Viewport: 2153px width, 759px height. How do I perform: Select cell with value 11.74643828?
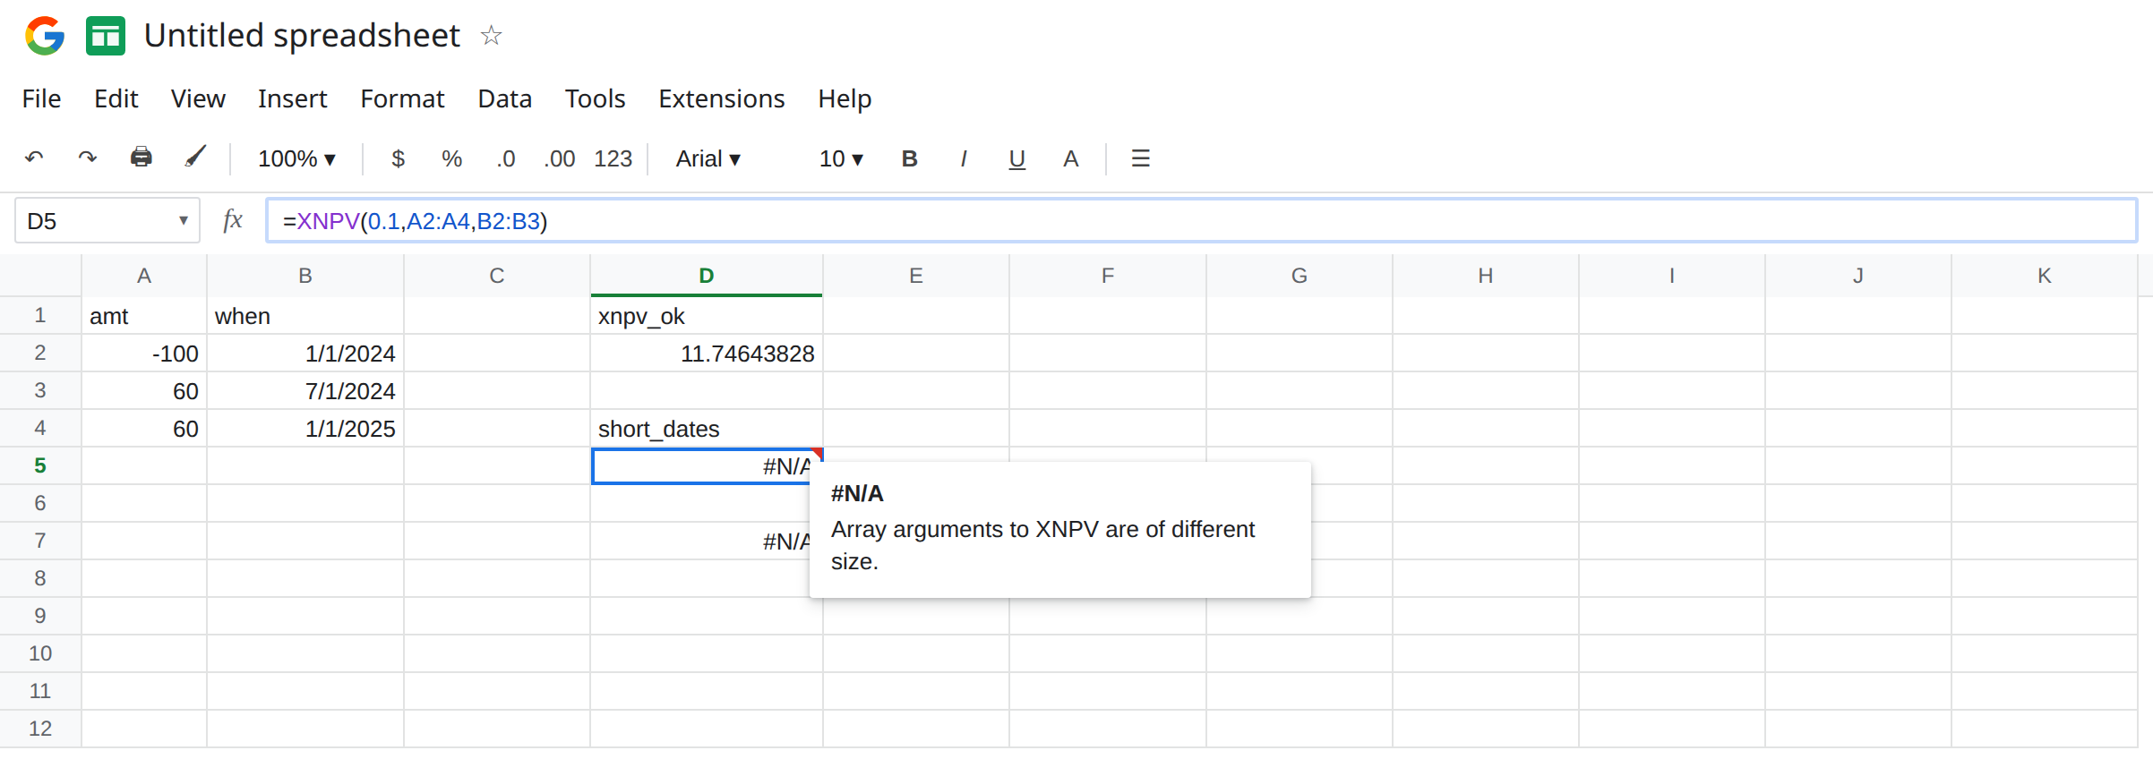tap(707, 354)
